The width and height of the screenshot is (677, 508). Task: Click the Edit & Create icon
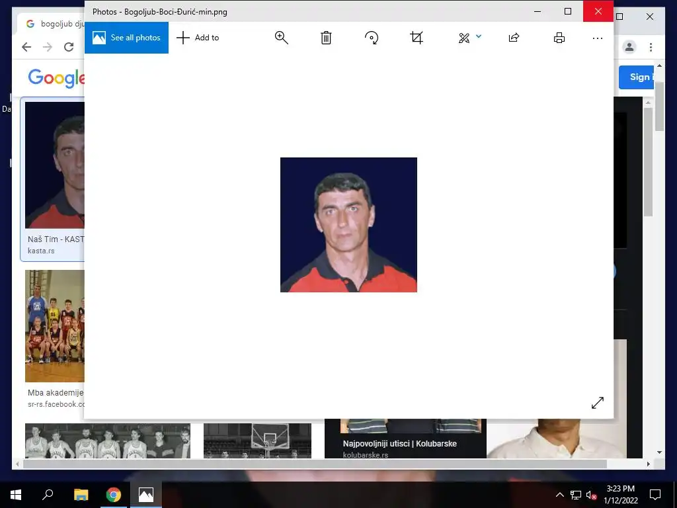pyautogui.click(x=464, y=38)
